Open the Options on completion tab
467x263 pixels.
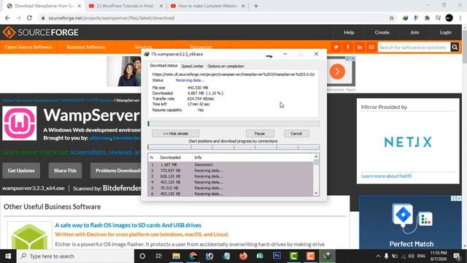pos(225,66)
